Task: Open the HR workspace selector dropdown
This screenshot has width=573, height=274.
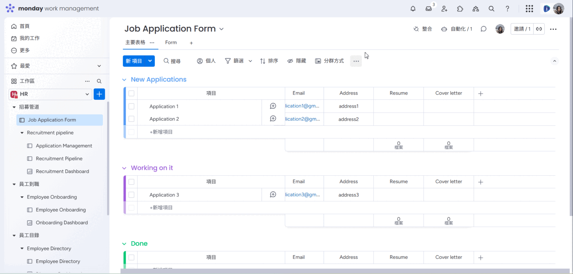Action: pos(50,94)
